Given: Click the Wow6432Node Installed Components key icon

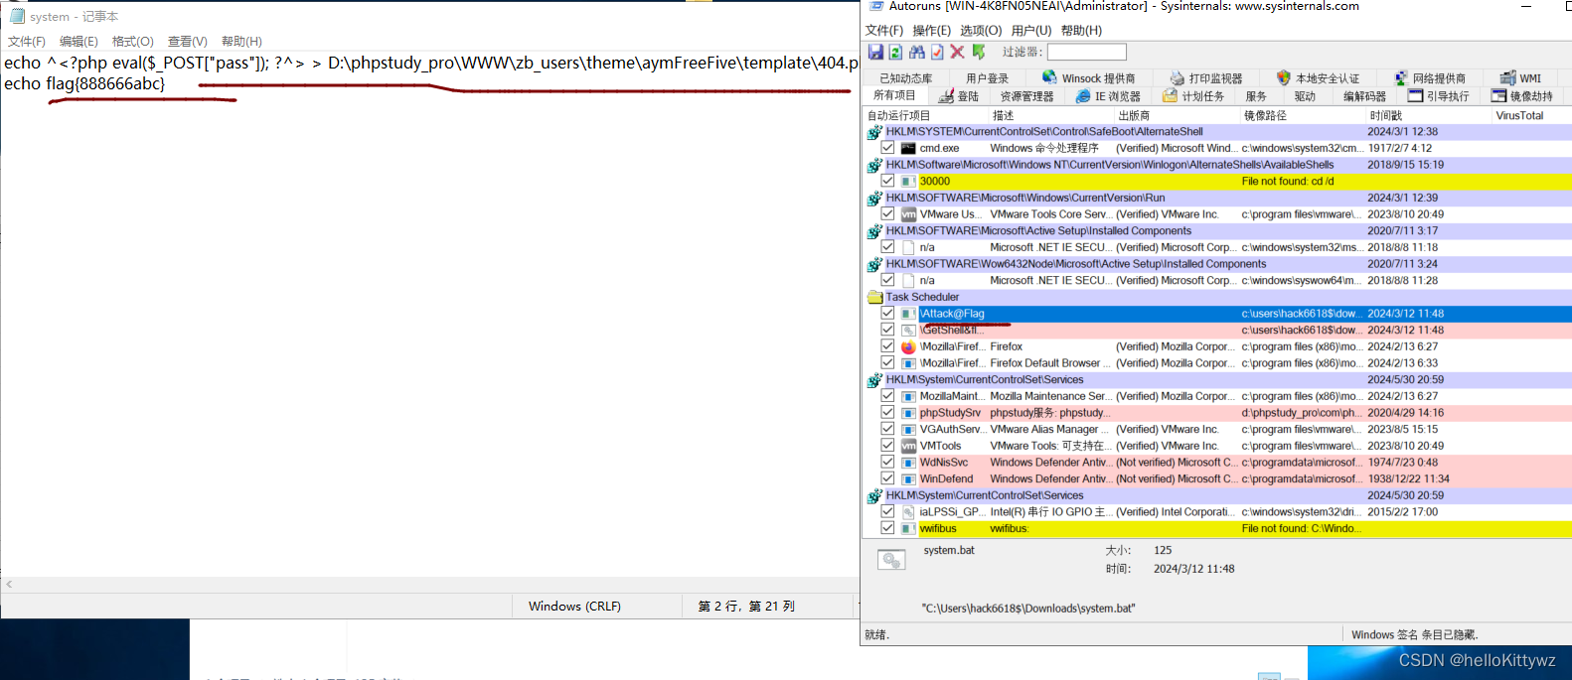Looking at the screenshot, I should pos(875,264).
